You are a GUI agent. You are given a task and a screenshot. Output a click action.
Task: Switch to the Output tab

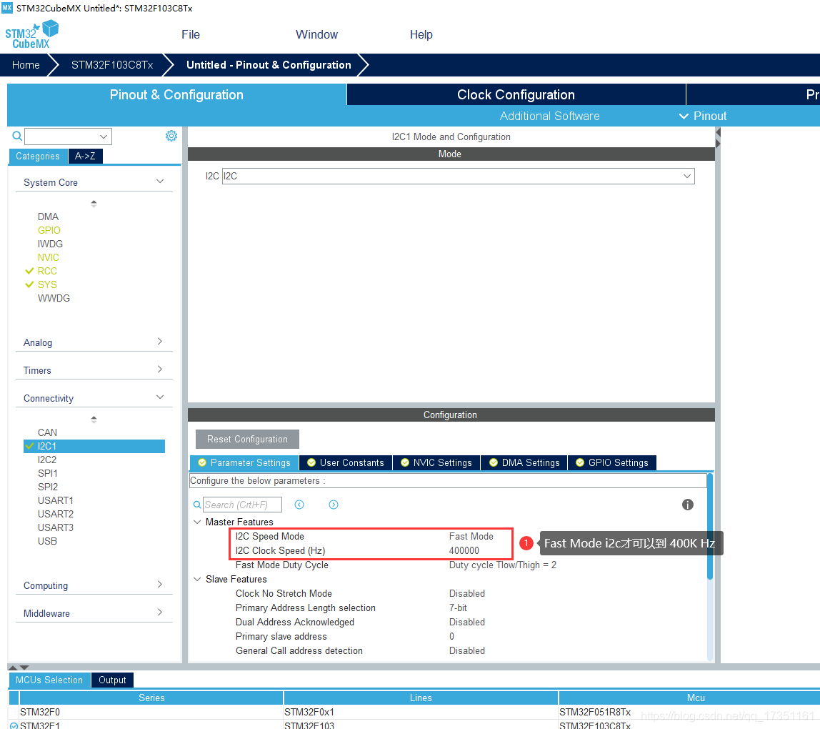112,680
